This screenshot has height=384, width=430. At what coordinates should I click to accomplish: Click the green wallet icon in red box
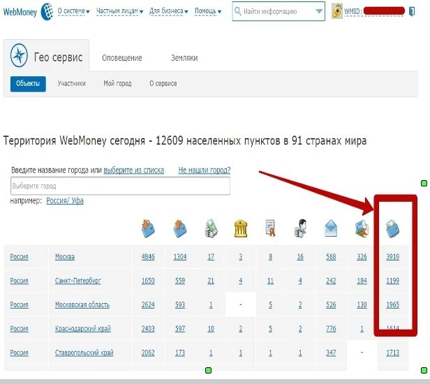coord(393,228)
